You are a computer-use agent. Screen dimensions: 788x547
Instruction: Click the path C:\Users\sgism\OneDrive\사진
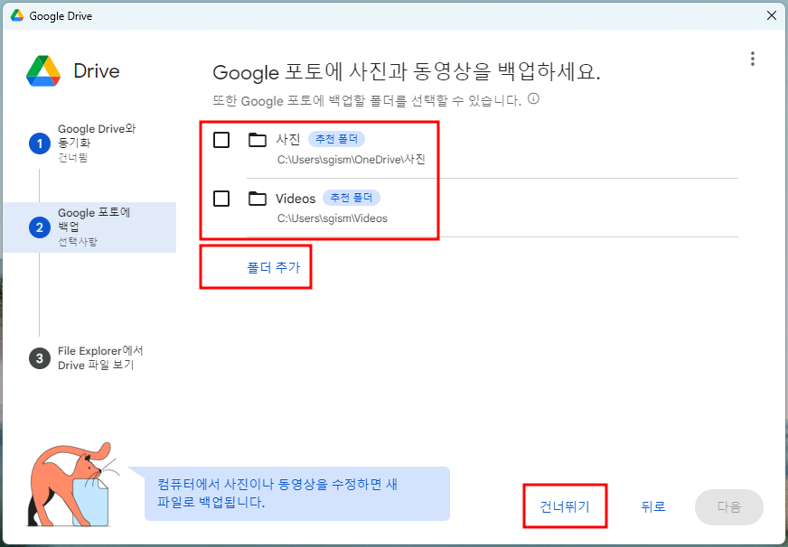(352, 160)
